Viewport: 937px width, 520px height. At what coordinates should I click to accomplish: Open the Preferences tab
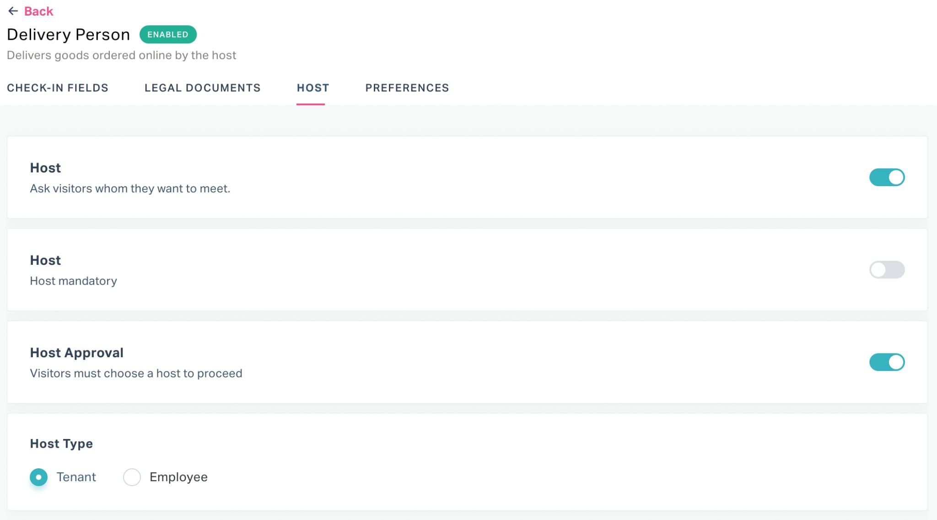click(407, 88)
